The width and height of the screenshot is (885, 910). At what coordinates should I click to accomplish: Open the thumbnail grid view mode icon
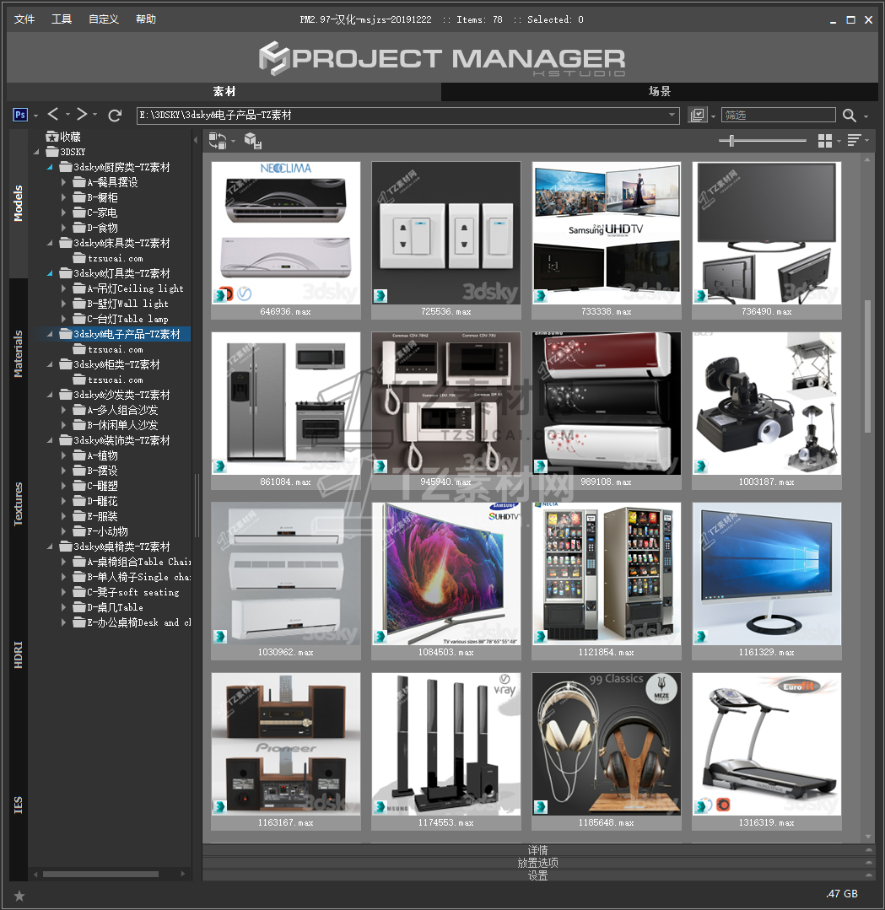coord(825,141)
